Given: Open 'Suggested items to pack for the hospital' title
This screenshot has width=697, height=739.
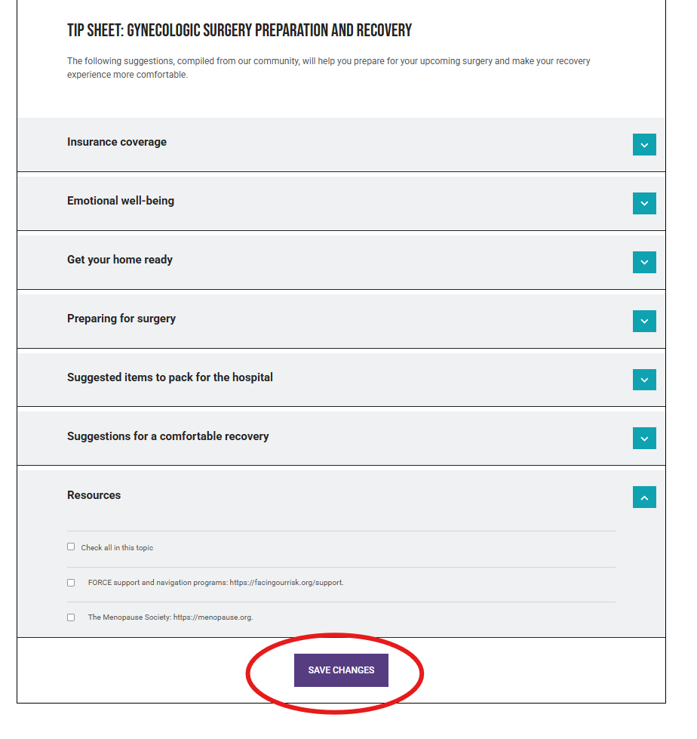Looking at the screenshot, I should pos(170,377).
